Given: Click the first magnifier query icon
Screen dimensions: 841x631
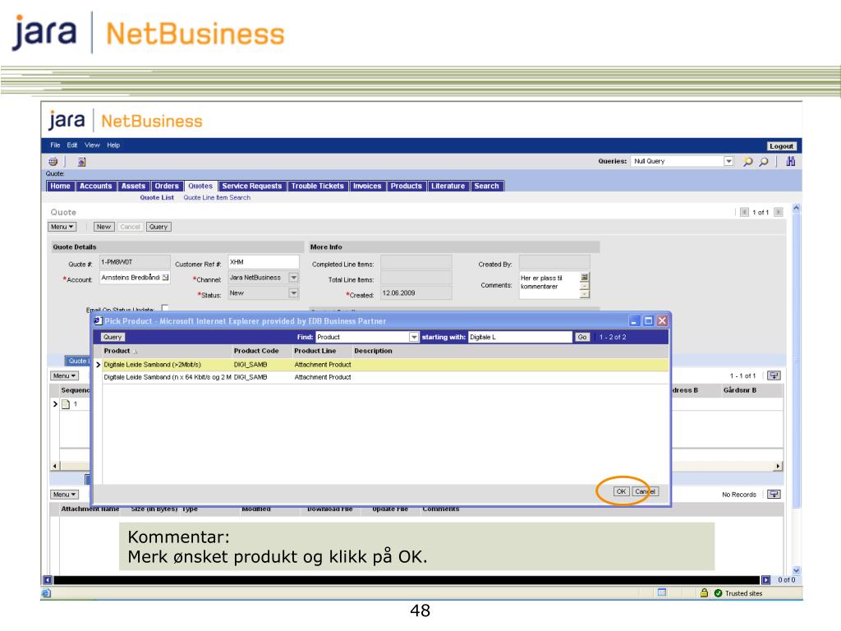Looking at the screenshot, I should (747, 162).
